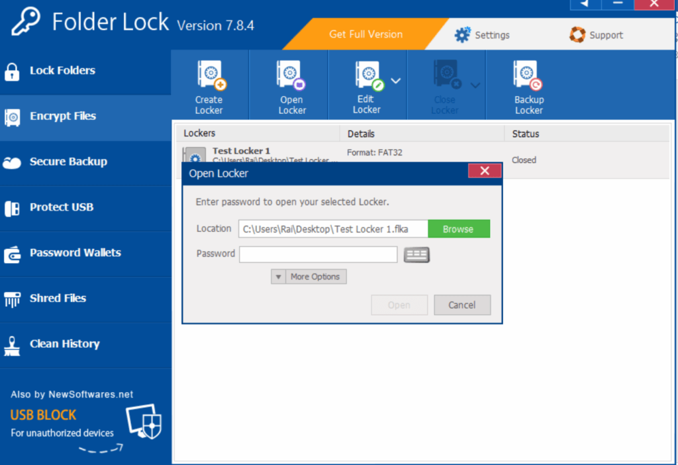Screen dimensions: 678x465
Task: Click the Clean History broom icon
Action: click(12, 346)
